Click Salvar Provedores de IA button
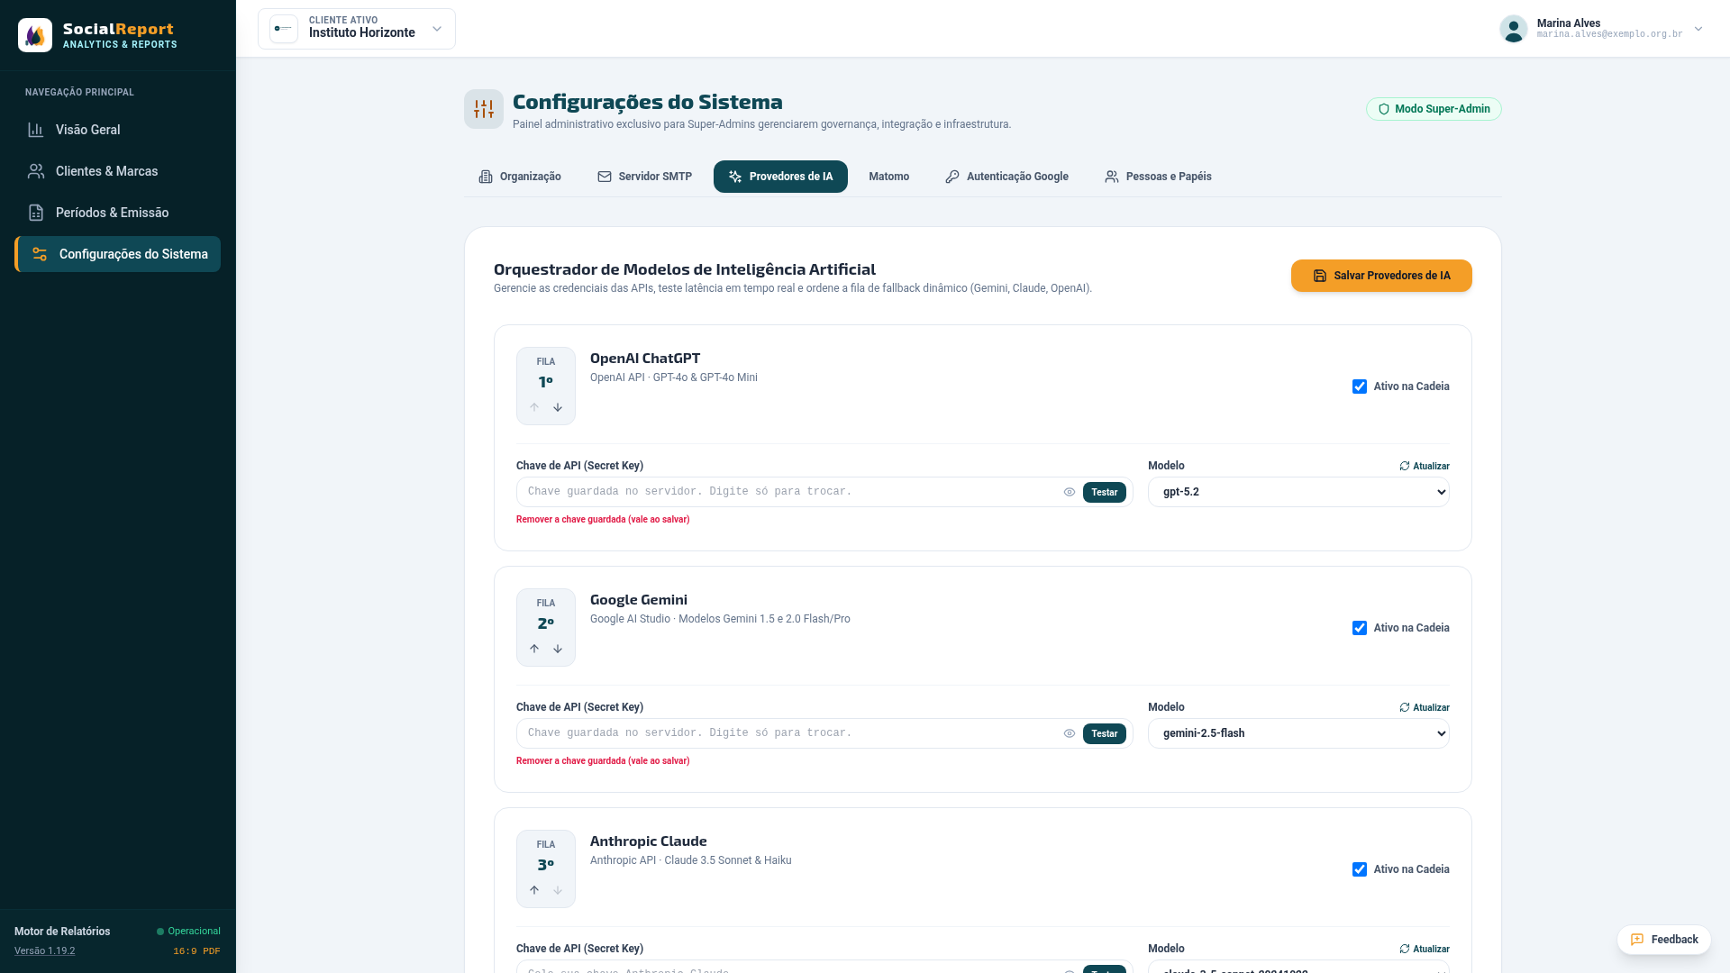The height and width of the screenshot is (973, 1730). [1381, 276]
